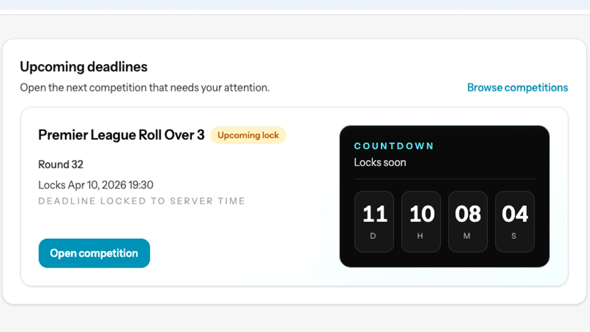This screenshot has width=590, height=332.
Task: Select the 'Open the next competition' subtitle
Action: [145, 87]
